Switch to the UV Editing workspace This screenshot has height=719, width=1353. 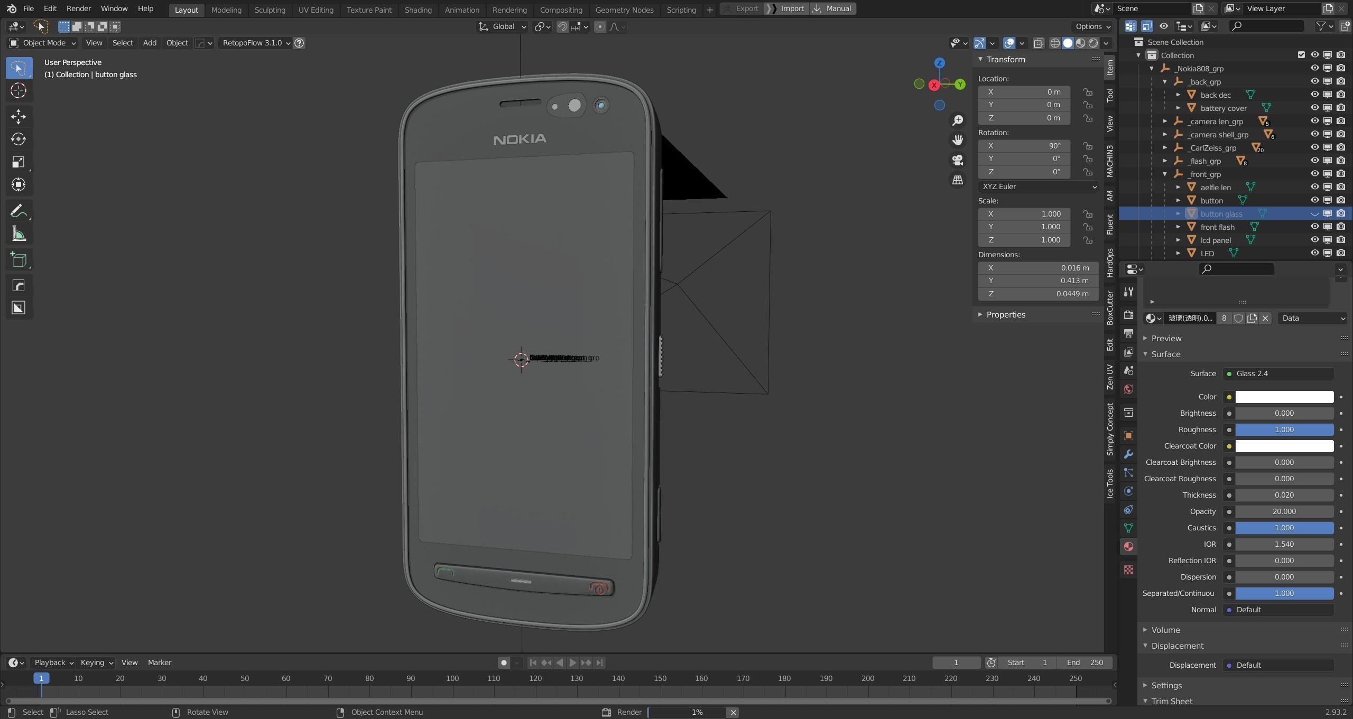(316, 10)
